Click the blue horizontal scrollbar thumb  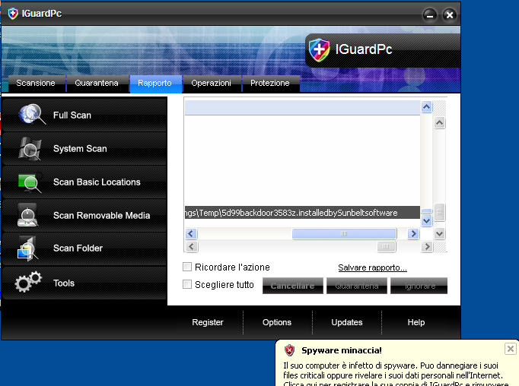click(344, 233)
